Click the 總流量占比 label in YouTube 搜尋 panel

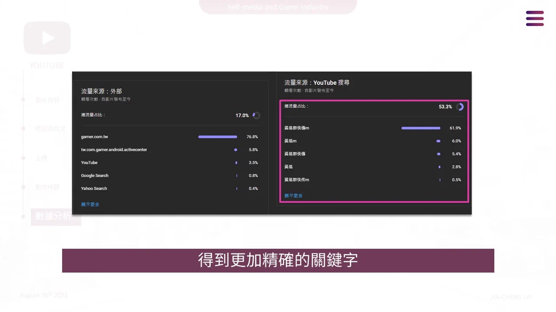pyautogui.click(x=296, y=106)
